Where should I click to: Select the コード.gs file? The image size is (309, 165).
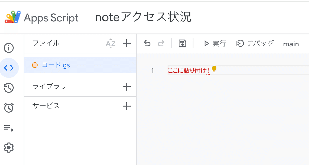[80, 65]
